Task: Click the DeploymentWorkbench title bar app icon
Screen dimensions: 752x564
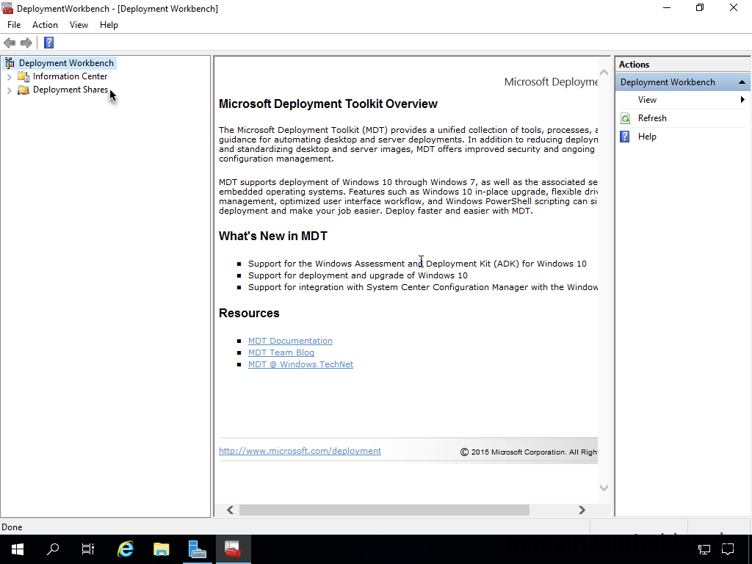Action: click(7, 8)
